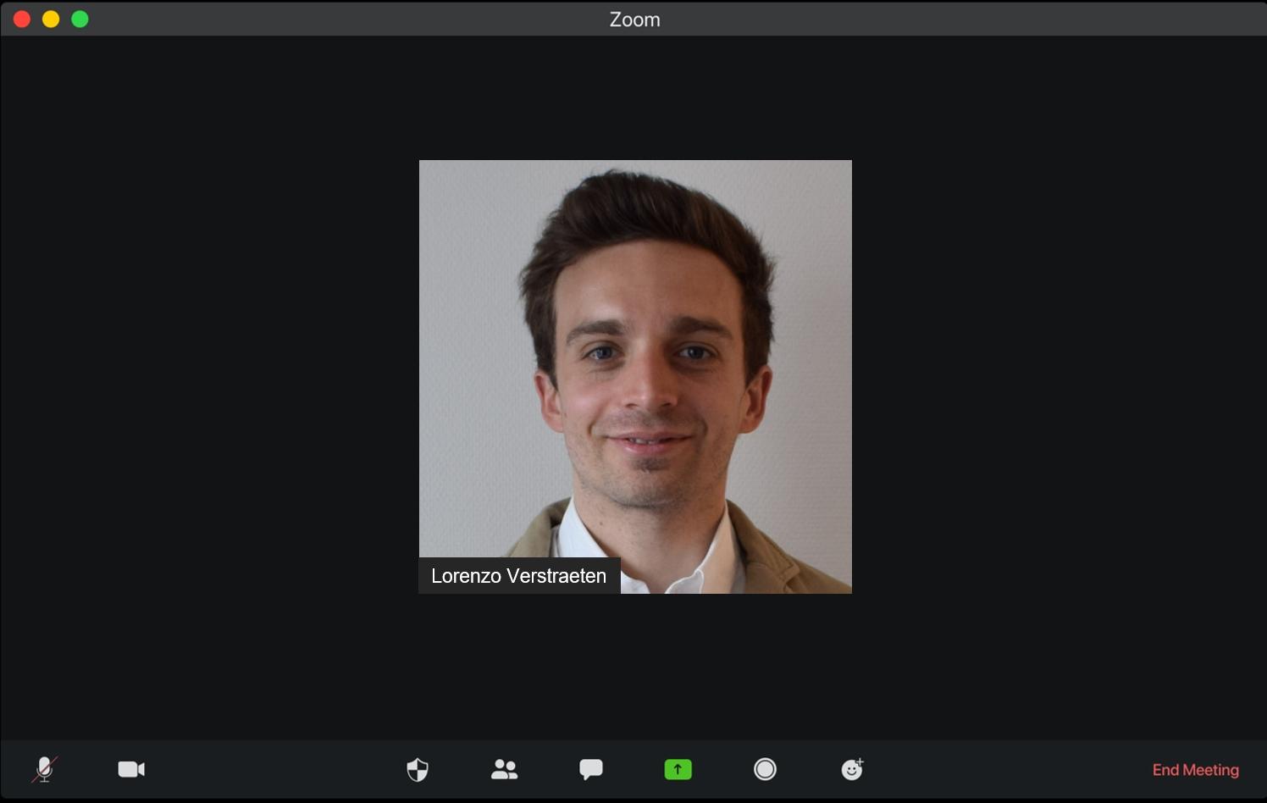Unmute the microphone
Image resolution: width=1267 pixels, height=803 pixels.
click(x=44, y=769)
